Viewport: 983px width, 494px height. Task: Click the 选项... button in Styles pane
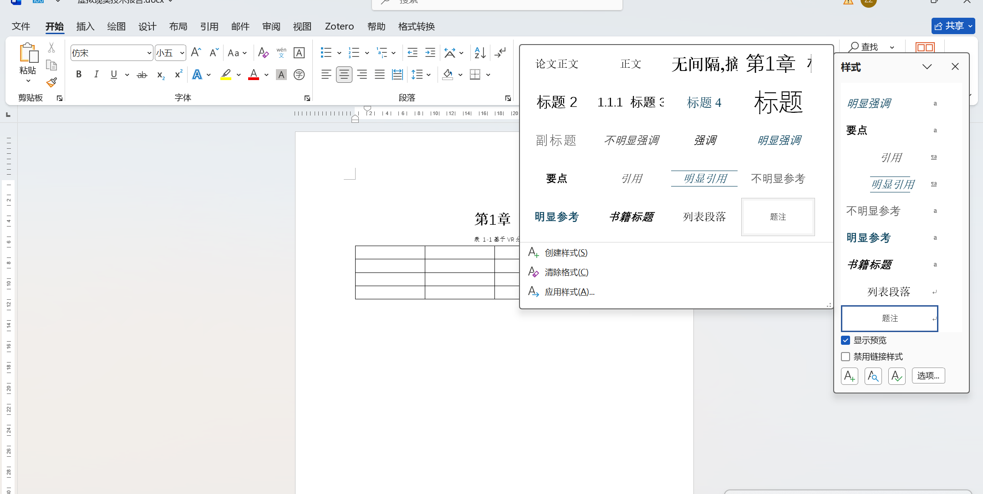[x=928, y=376]
